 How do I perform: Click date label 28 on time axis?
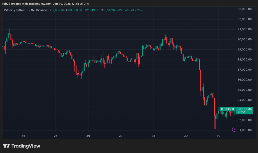click(x=153, y=136)
